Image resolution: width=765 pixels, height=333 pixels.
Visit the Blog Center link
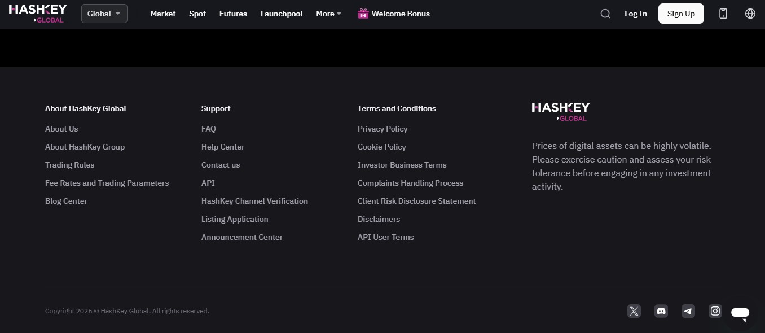pyautogui.click(x=66, y=201)
